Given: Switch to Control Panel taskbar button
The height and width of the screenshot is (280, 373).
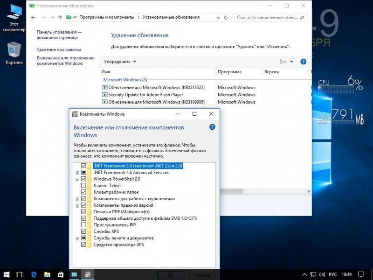Looking at the screenshot, I should (x=74, y=274).
